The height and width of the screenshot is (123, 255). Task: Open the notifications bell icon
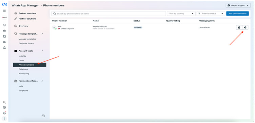click(4, 113)
